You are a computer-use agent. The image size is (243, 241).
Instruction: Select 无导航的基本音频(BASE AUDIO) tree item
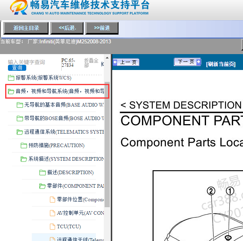pos(64,105)
